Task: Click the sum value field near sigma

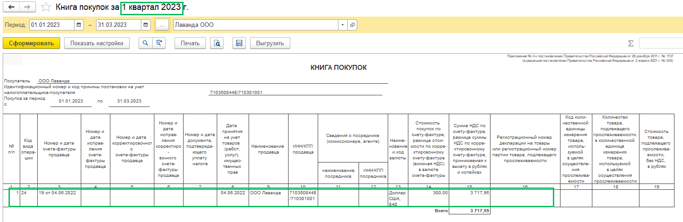Action: point(661,43)
